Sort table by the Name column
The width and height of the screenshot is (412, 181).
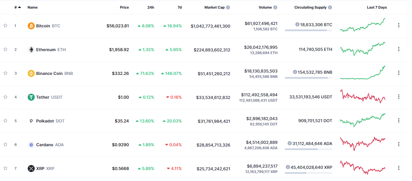pyautogui.click(x=33, y=7)
